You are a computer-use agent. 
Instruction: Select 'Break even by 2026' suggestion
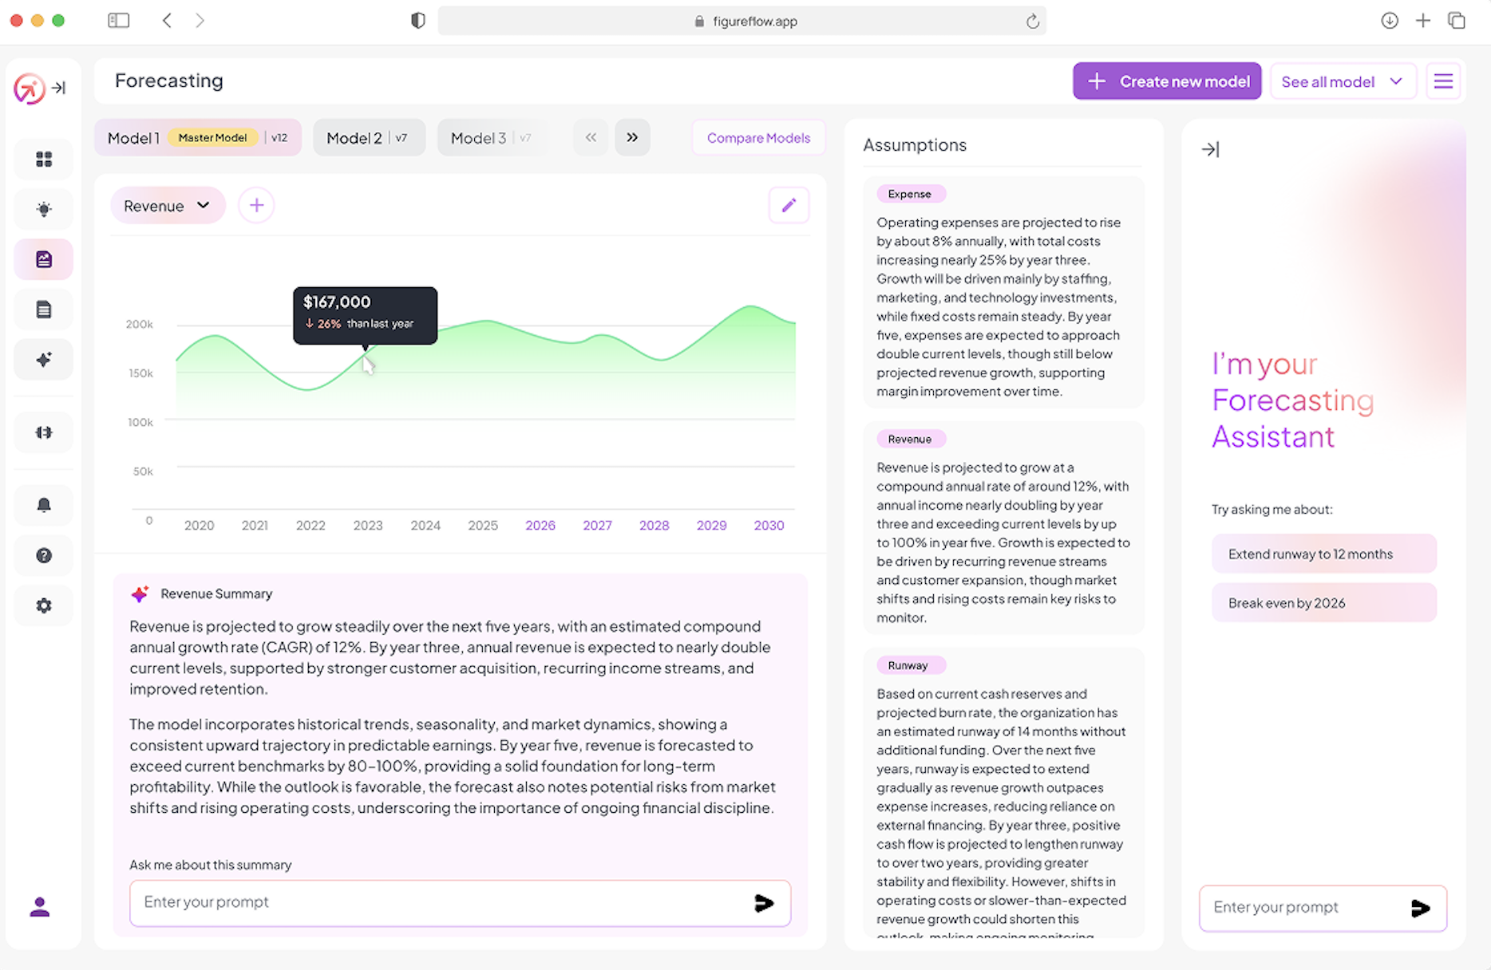tap(1324, 603)
